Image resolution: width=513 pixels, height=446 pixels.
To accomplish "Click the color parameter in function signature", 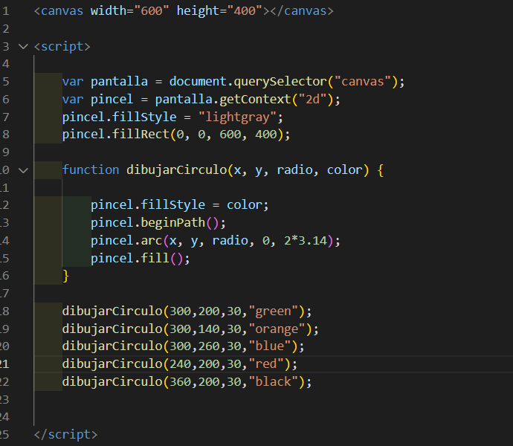I will pos(344,169).
